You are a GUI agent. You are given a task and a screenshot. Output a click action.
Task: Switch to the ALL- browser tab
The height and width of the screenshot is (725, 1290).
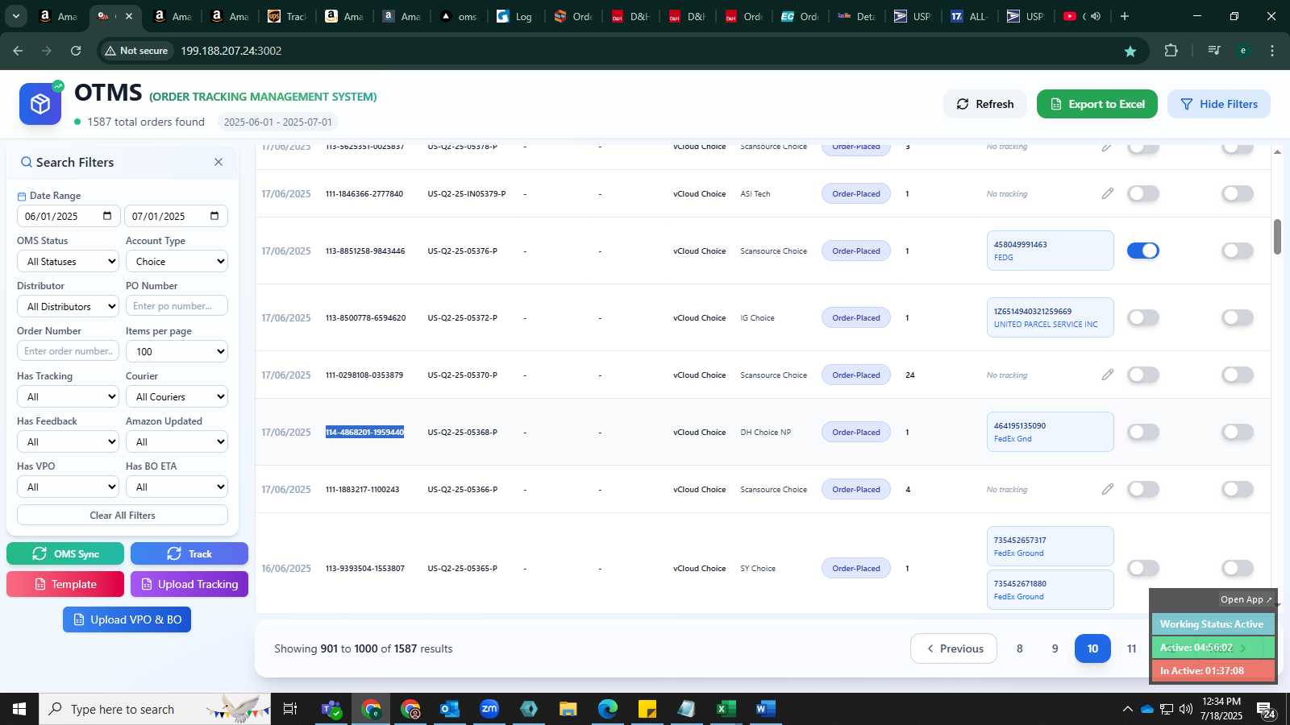(x=970, y=16)
